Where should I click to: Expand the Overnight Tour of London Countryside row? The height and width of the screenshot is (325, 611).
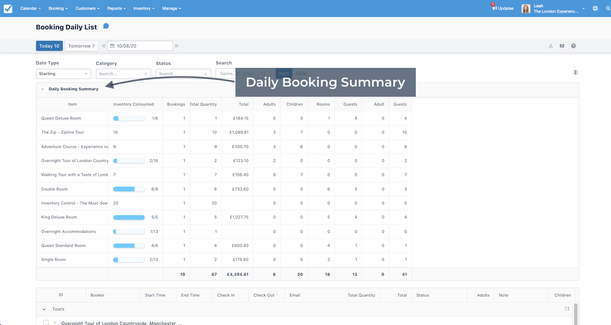(x=55, y=323)
